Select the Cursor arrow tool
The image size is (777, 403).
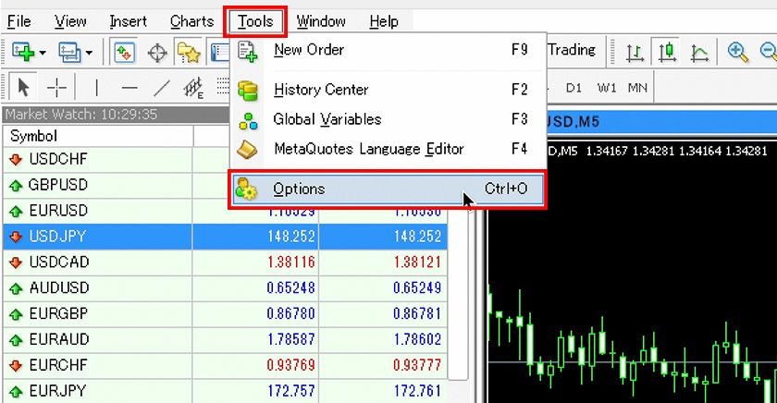[x=24, y=88]
